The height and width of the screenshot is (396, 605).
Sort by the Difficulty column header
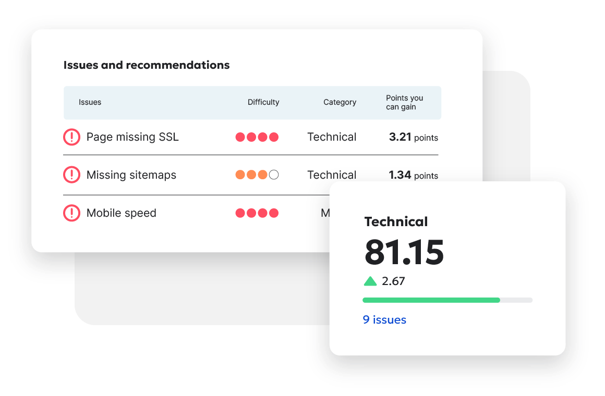[263, 102]
